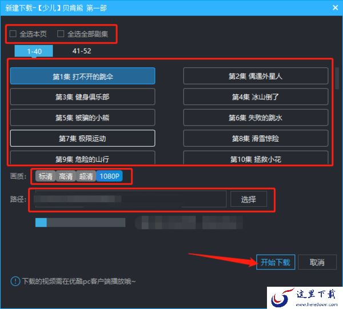343x309 pixels.
Task: Select episode 第2集 偶遇外星人
Action: [256, 76]
